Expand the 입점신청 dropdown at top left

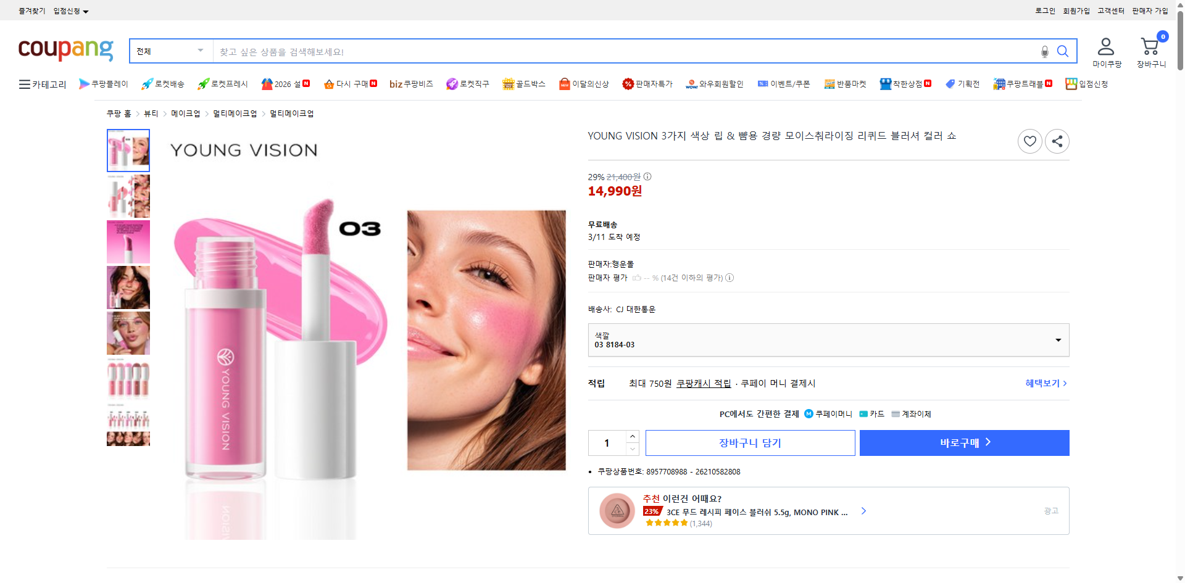point(72,10)
